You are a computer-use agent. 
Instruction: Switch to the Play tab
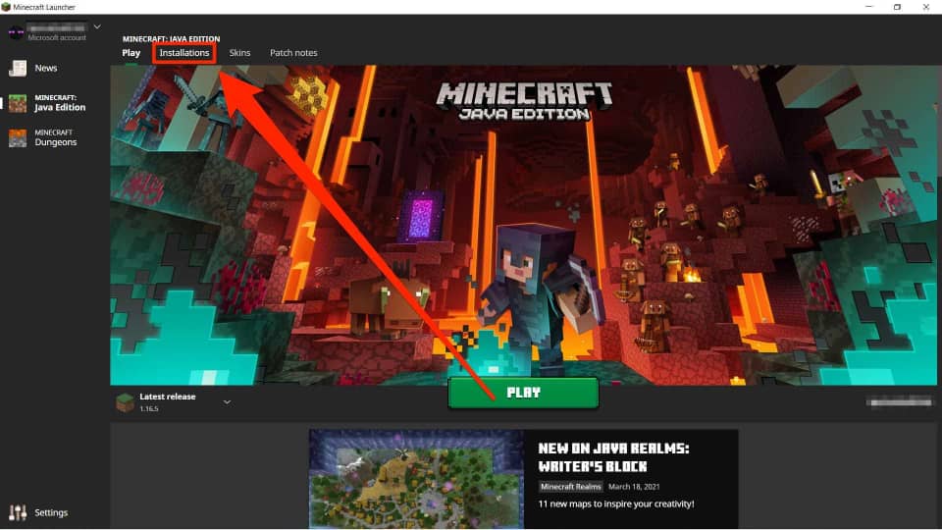[131, 53]
